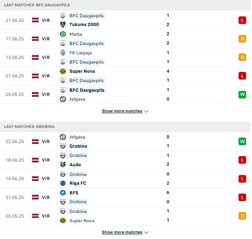Expand more matches under Grobina section
Image resolution: width=252 pixels, height=239 pixels.
click(x=125, y=232)
